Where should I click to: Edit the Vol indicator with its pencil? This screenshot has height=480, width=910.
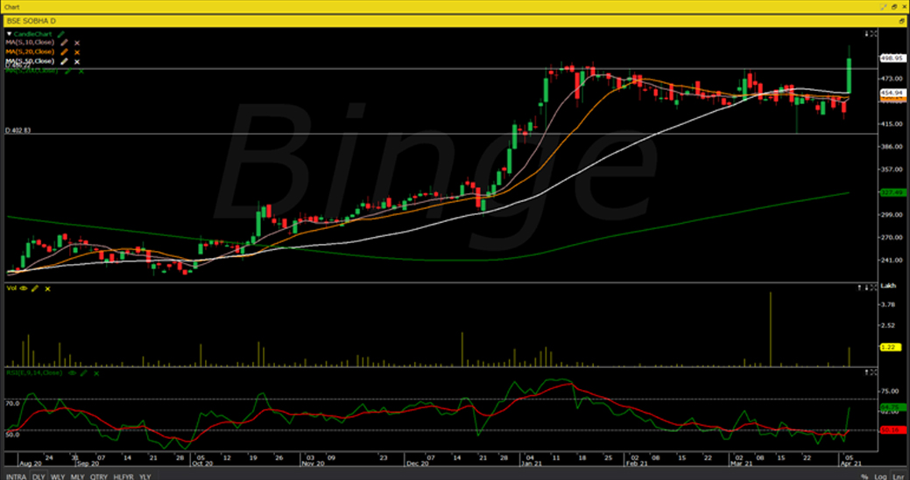[x=35, y=288]
